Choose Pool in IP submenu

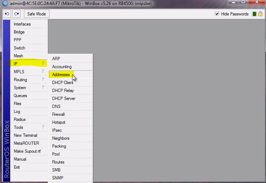[x=71, y=154]
